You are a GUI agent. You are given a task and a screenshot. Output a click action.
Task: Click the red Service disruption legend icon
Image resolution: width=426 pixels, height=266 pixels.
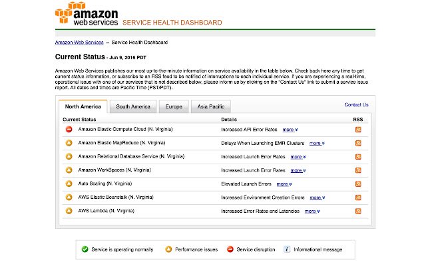(230, 249)
